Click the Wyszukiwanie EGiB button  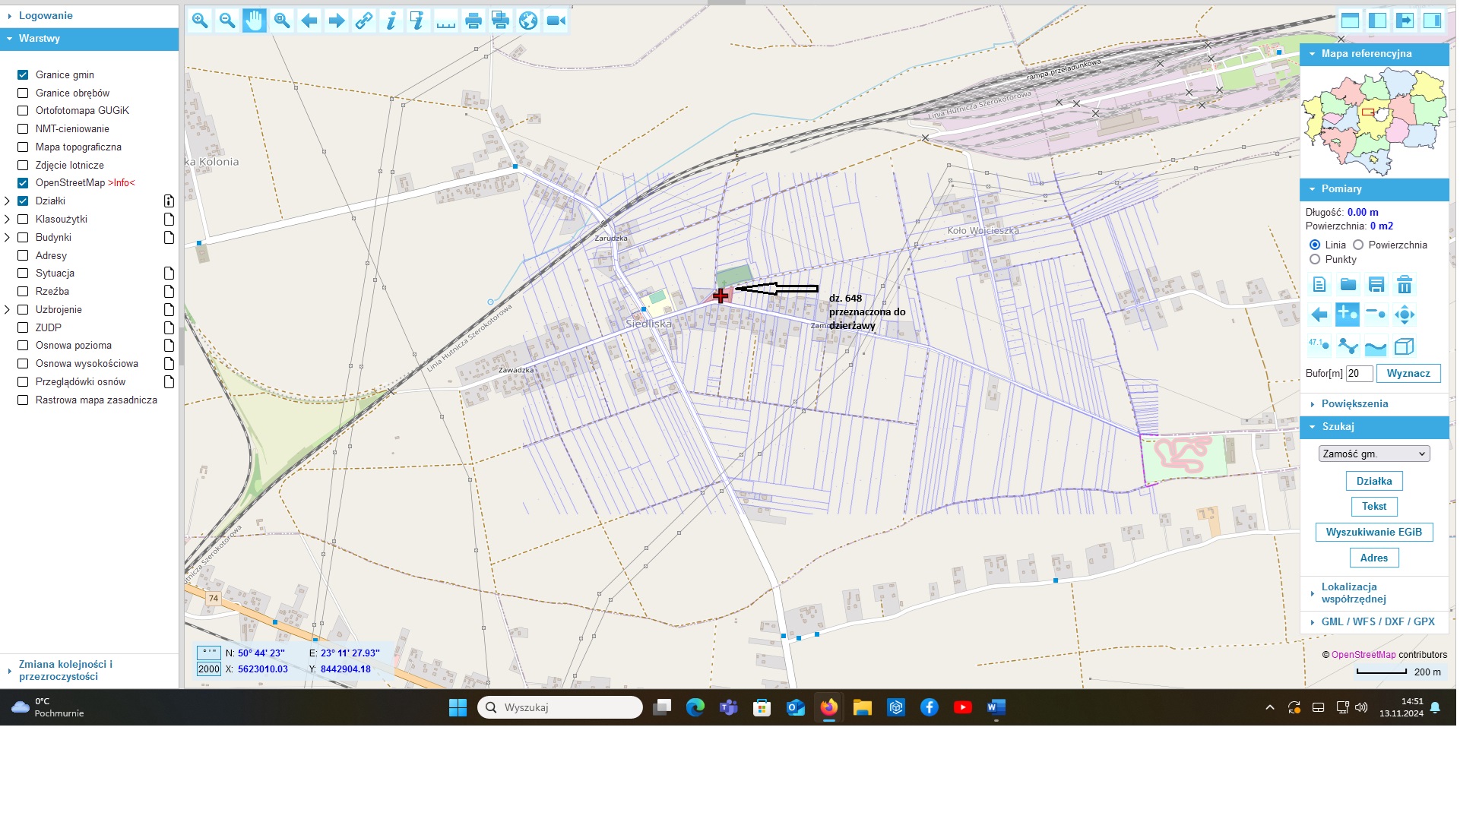tap(1373, 533)
